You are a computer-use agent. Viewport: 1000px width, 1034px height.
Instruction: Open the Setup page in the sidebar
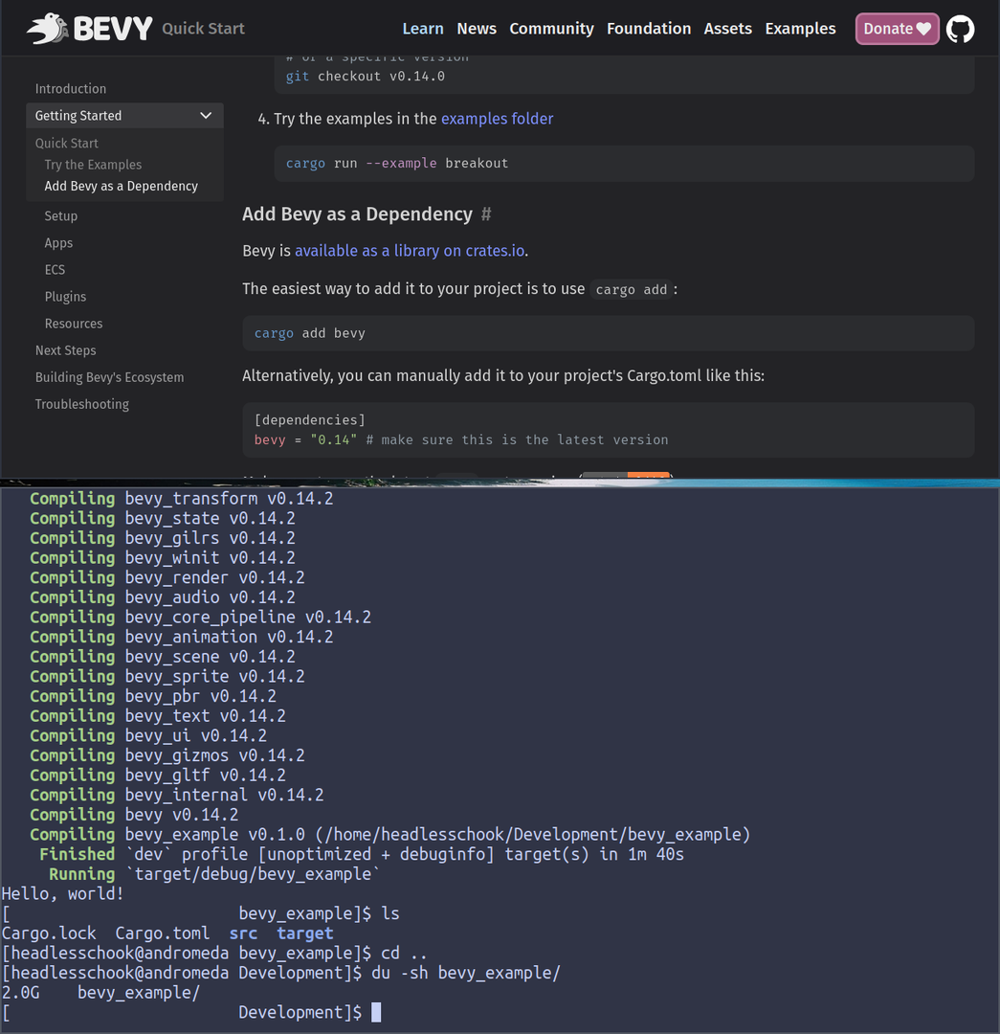(60, 215)
